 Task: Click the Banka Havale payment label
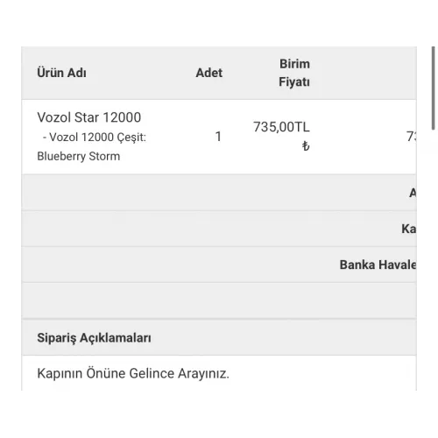378,265
